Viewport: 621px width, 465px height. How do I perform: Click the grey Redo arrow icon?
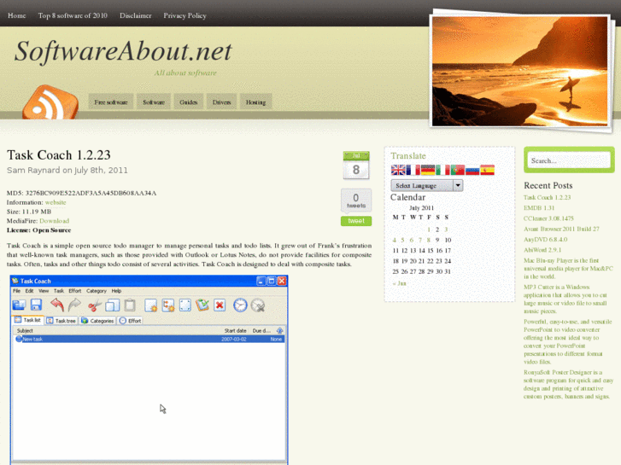point(74,305)
